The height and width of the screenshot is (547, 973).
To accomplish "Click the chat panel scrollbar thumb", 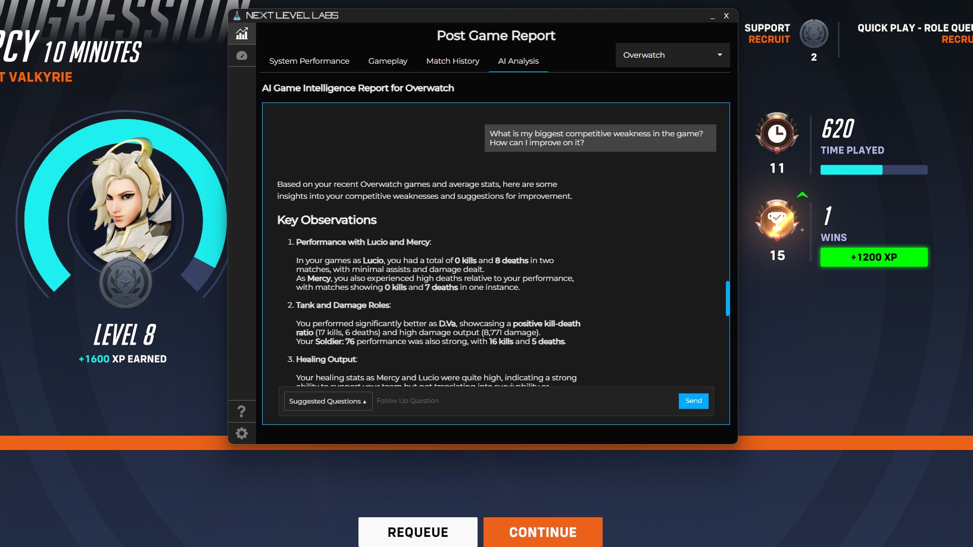I will tap(727, 298).
